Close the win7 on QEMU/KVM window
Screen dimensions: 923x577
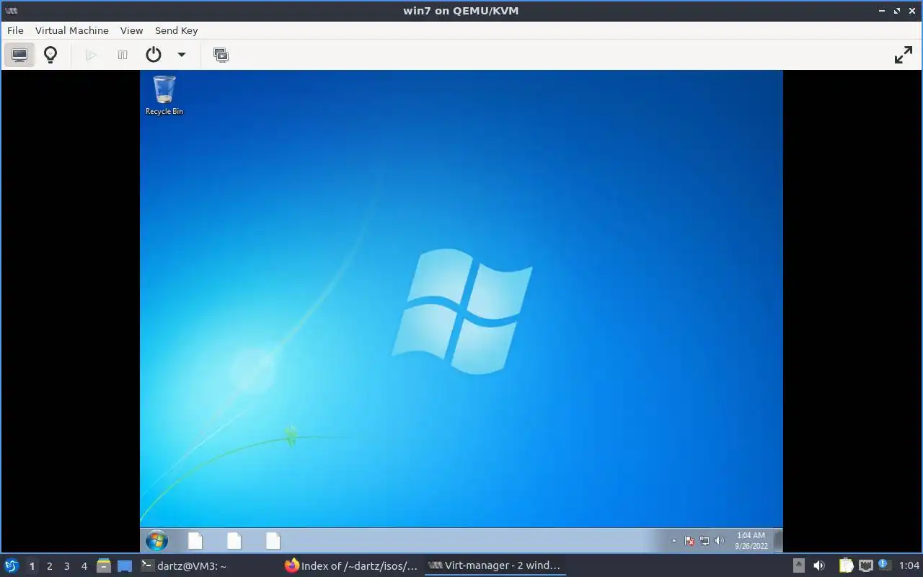point(911,11)
